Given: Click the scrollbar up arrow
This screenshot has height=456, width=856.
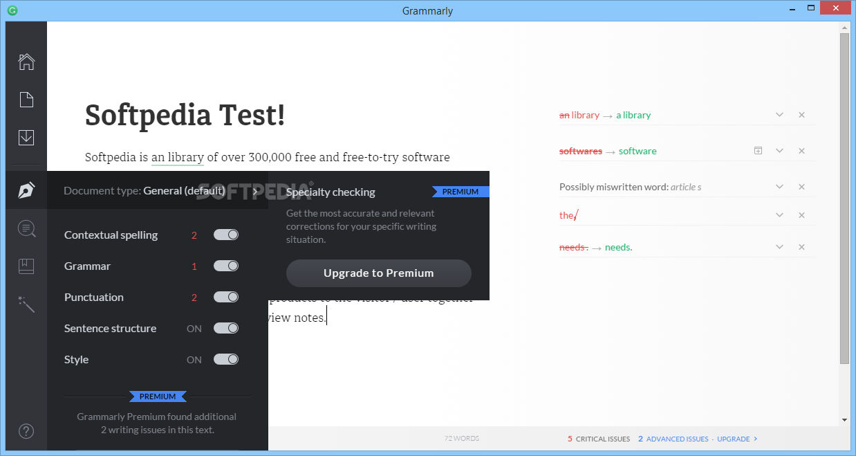Looking at the screenshot, I should pyautogui.click(x=844, y=27).
